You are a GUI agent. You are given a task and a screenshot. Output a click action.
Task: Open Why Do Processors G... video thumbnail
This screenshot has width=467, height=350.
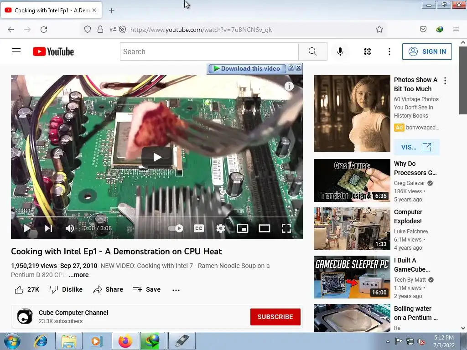tap(352, 180)
